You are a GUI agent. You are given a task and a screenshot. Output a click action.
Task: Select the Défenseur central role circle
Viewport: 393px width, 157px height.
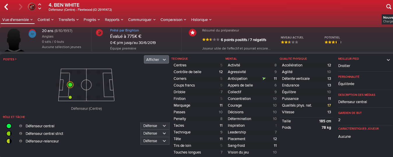tap(9, 126)
